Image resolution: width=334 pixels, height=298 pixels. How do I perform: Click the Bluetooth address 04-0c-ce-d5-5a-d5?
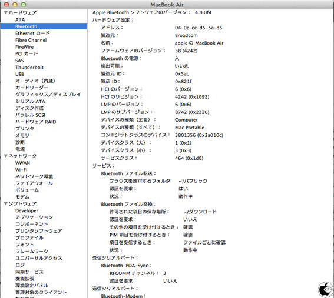coord(199,28)
